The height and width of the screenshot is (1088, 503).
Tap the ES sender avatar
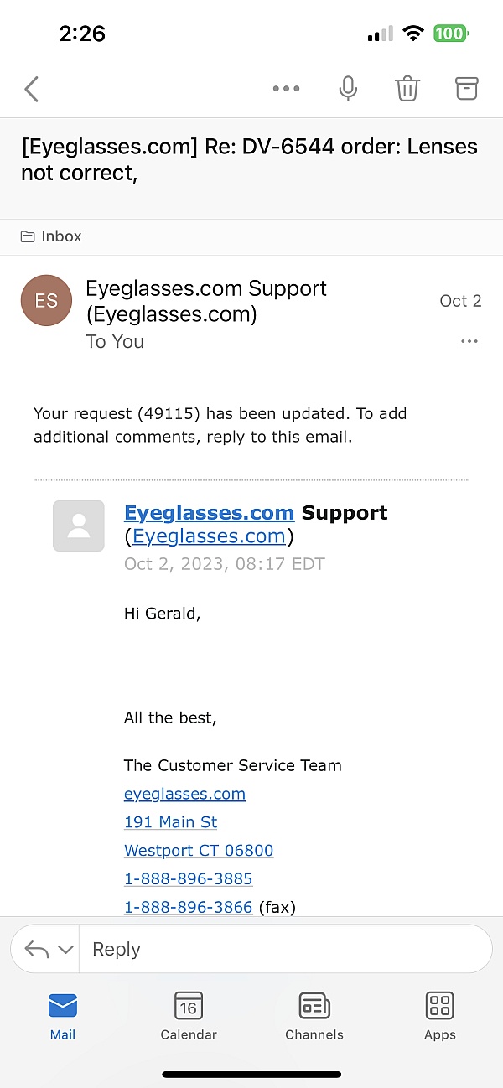tap(47, 301)
